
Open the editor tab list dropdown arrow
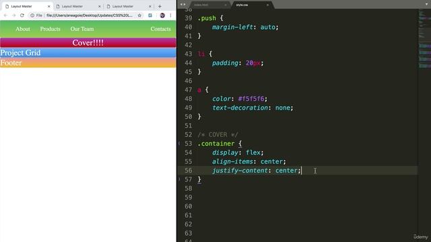point(426,5)
